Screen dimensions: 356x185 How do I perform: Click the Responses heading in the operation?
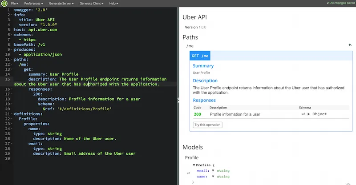click(204, 100)
